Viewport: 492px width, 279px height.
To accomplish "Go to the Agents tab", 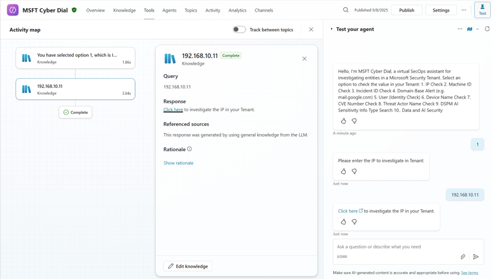I will 169,10.
